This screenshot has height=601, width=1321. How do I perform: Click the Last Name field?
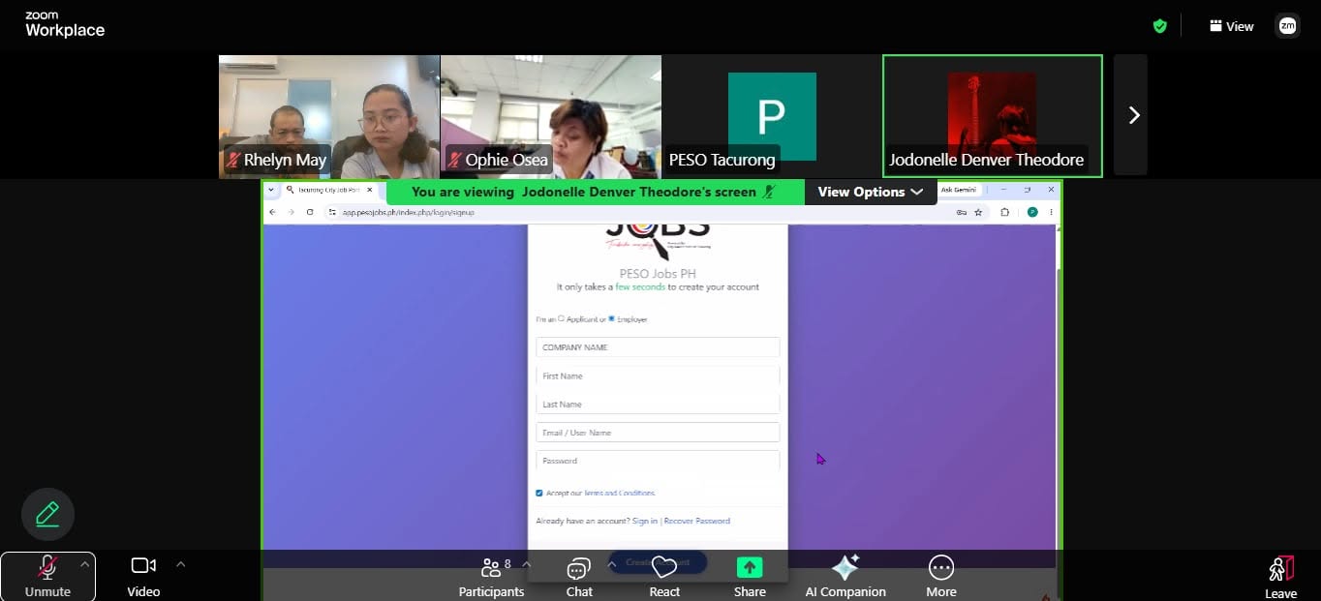click(x=658, y=405)
